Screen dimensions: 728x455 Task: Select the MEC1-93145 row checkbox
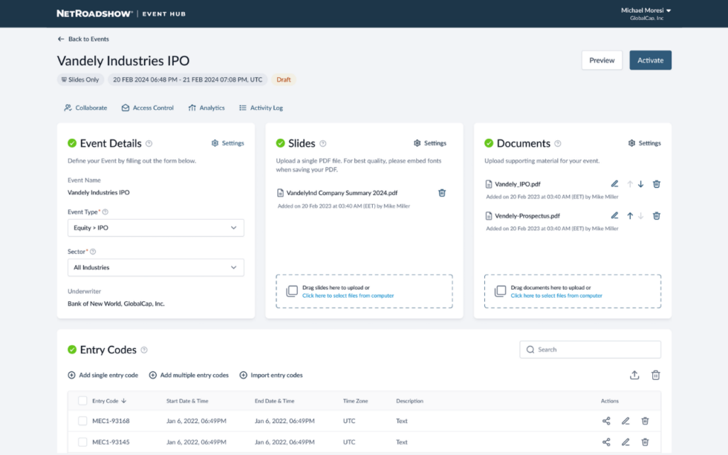point(82,442)
